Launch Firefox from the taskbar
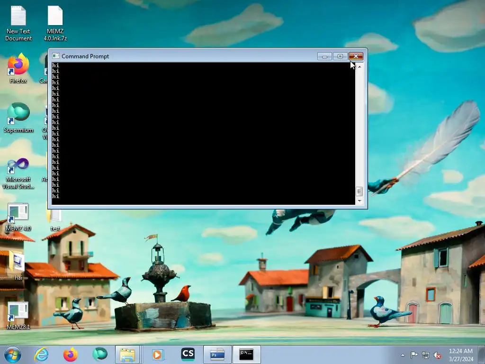Screen dimensions: 485x364 point(71,355)
